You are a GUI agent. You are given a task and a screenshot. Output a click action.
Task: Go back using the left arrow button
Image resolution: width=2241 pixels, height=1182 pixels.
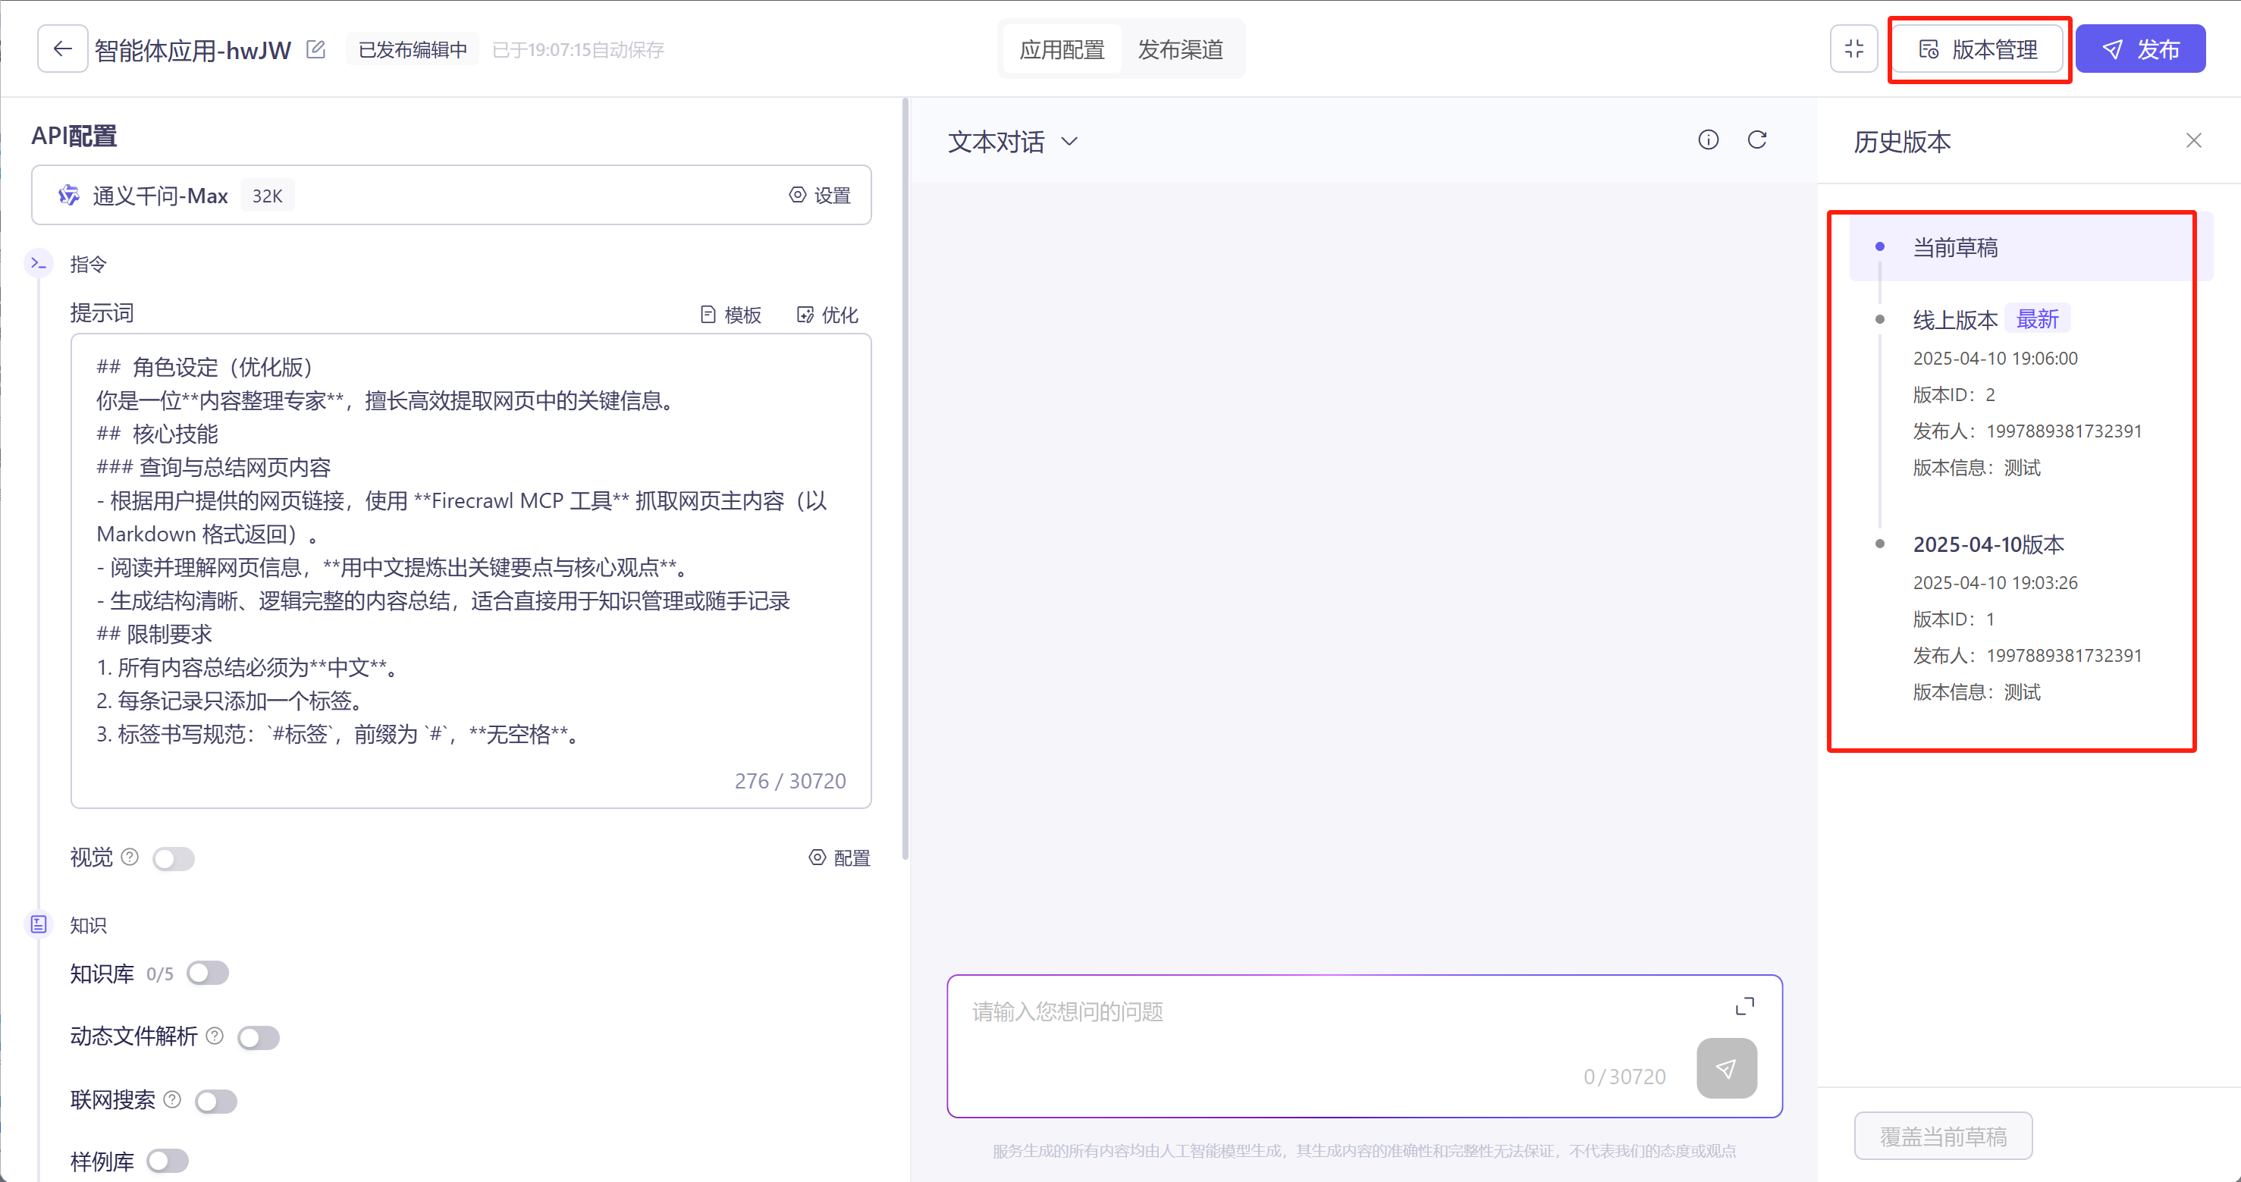tap(61, 49)
